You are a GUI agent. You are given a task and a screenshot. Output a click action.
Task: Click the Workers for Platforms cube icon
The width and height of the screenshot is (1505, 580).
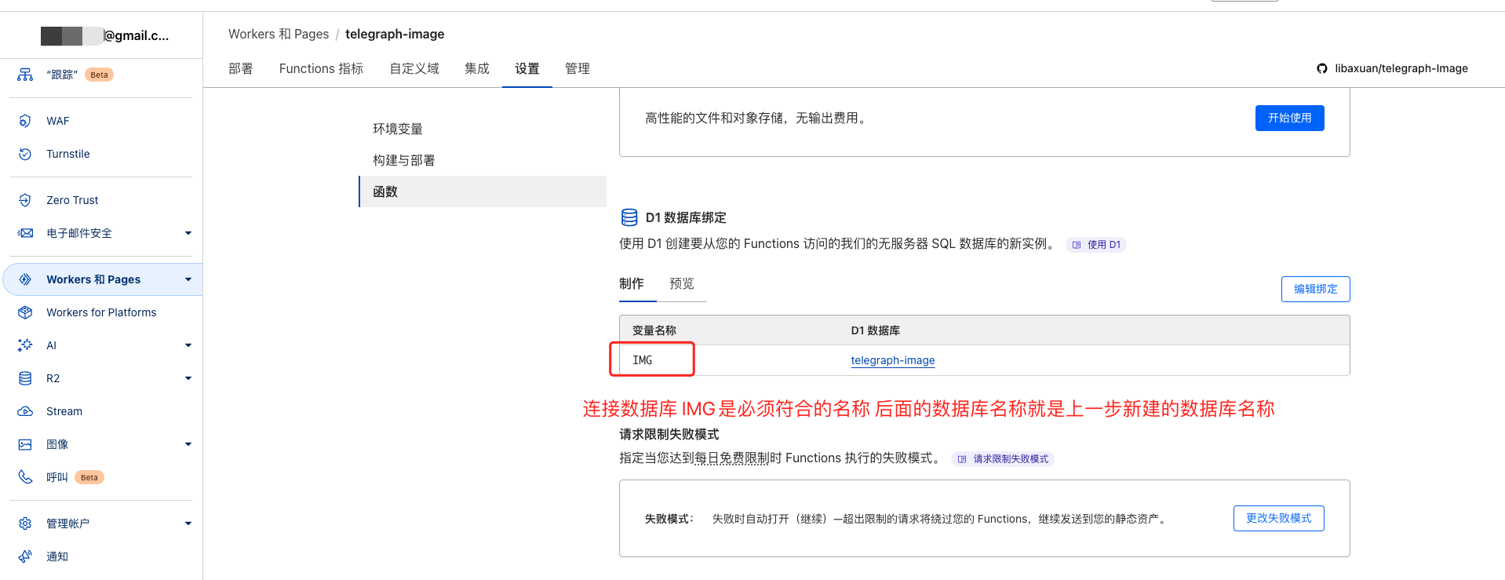pos(25,312)
